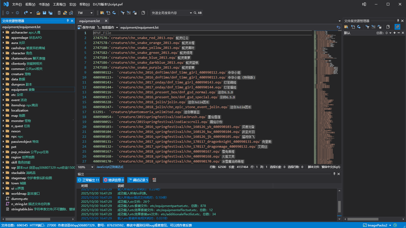Toggle the 调试记录 5 debug log filter

point(138,180)
